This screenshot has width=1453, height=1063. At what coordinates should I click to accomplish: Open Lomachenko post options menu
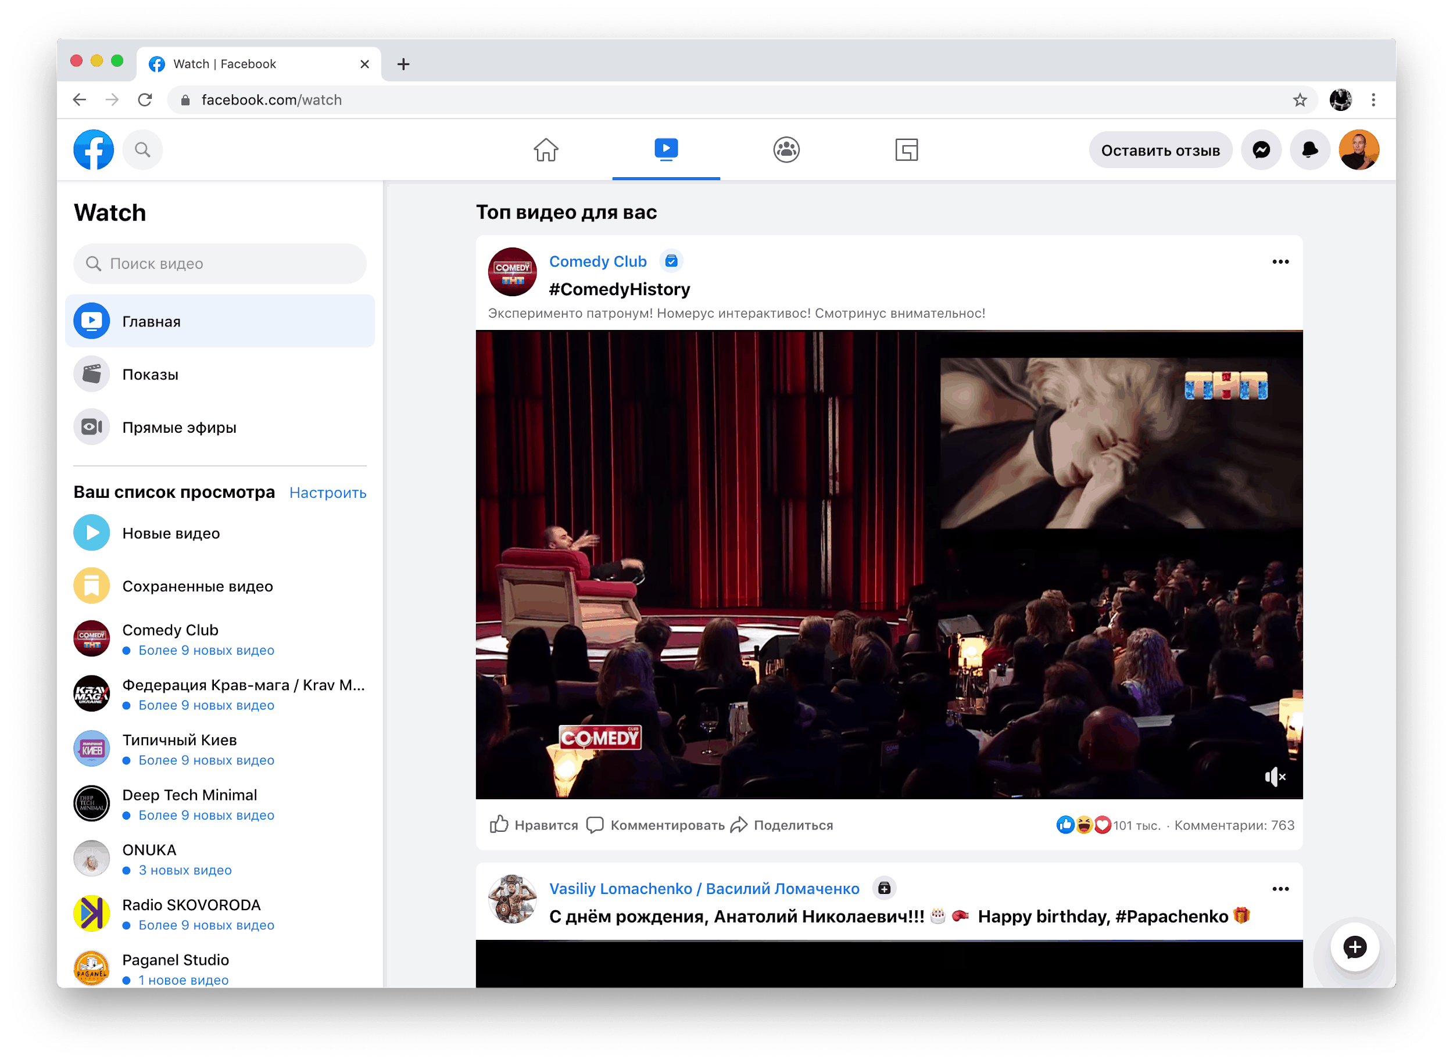coord(1280,889)
